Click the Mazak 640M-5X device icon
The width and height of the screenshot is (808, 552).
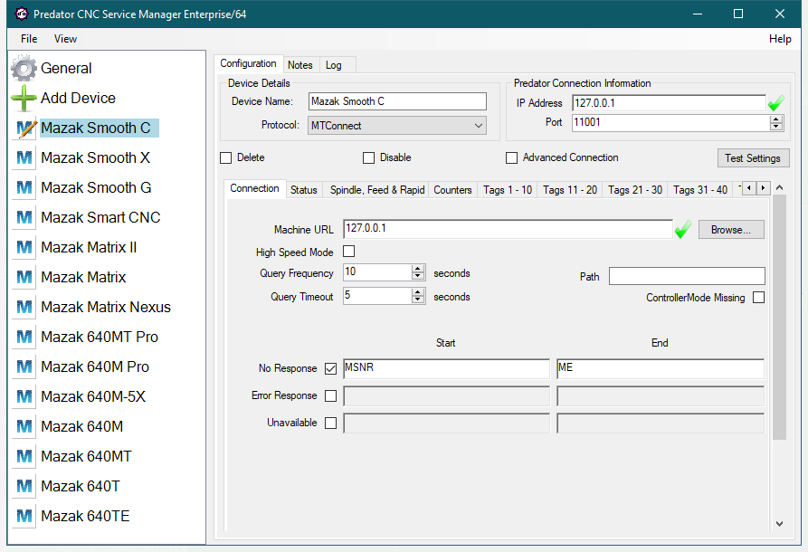tap(25, 397)
